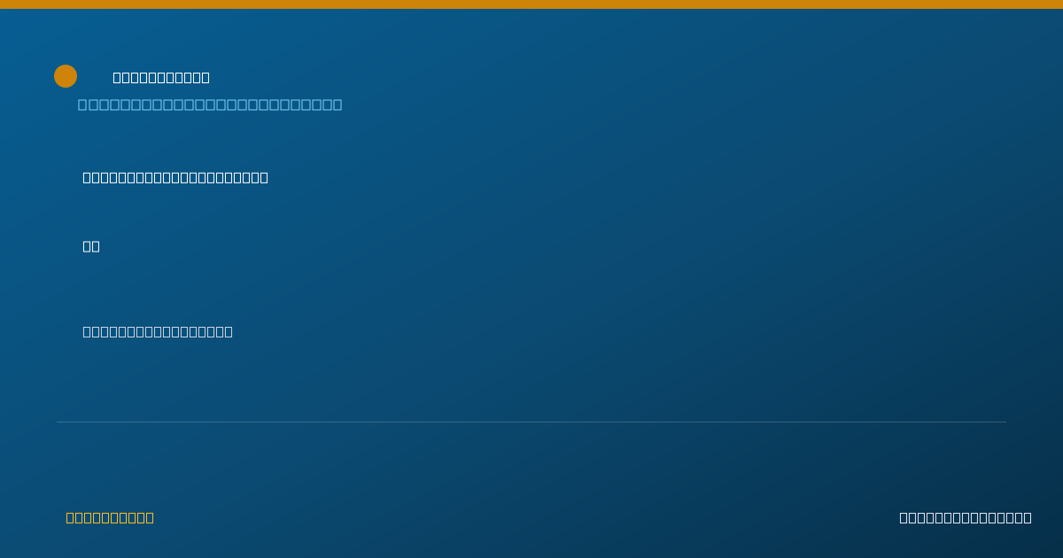Click the orange circle icon beside the header
1063x558 pixels.
[66, 76]
